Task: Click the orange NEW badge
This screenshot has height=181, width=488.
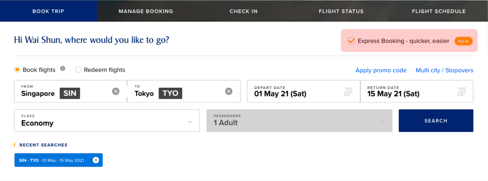Action: [x=463, y=41]
